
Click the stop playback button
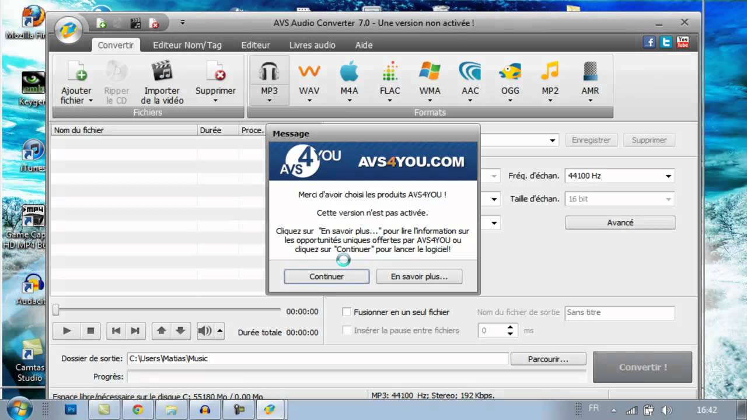click(90, 331)
